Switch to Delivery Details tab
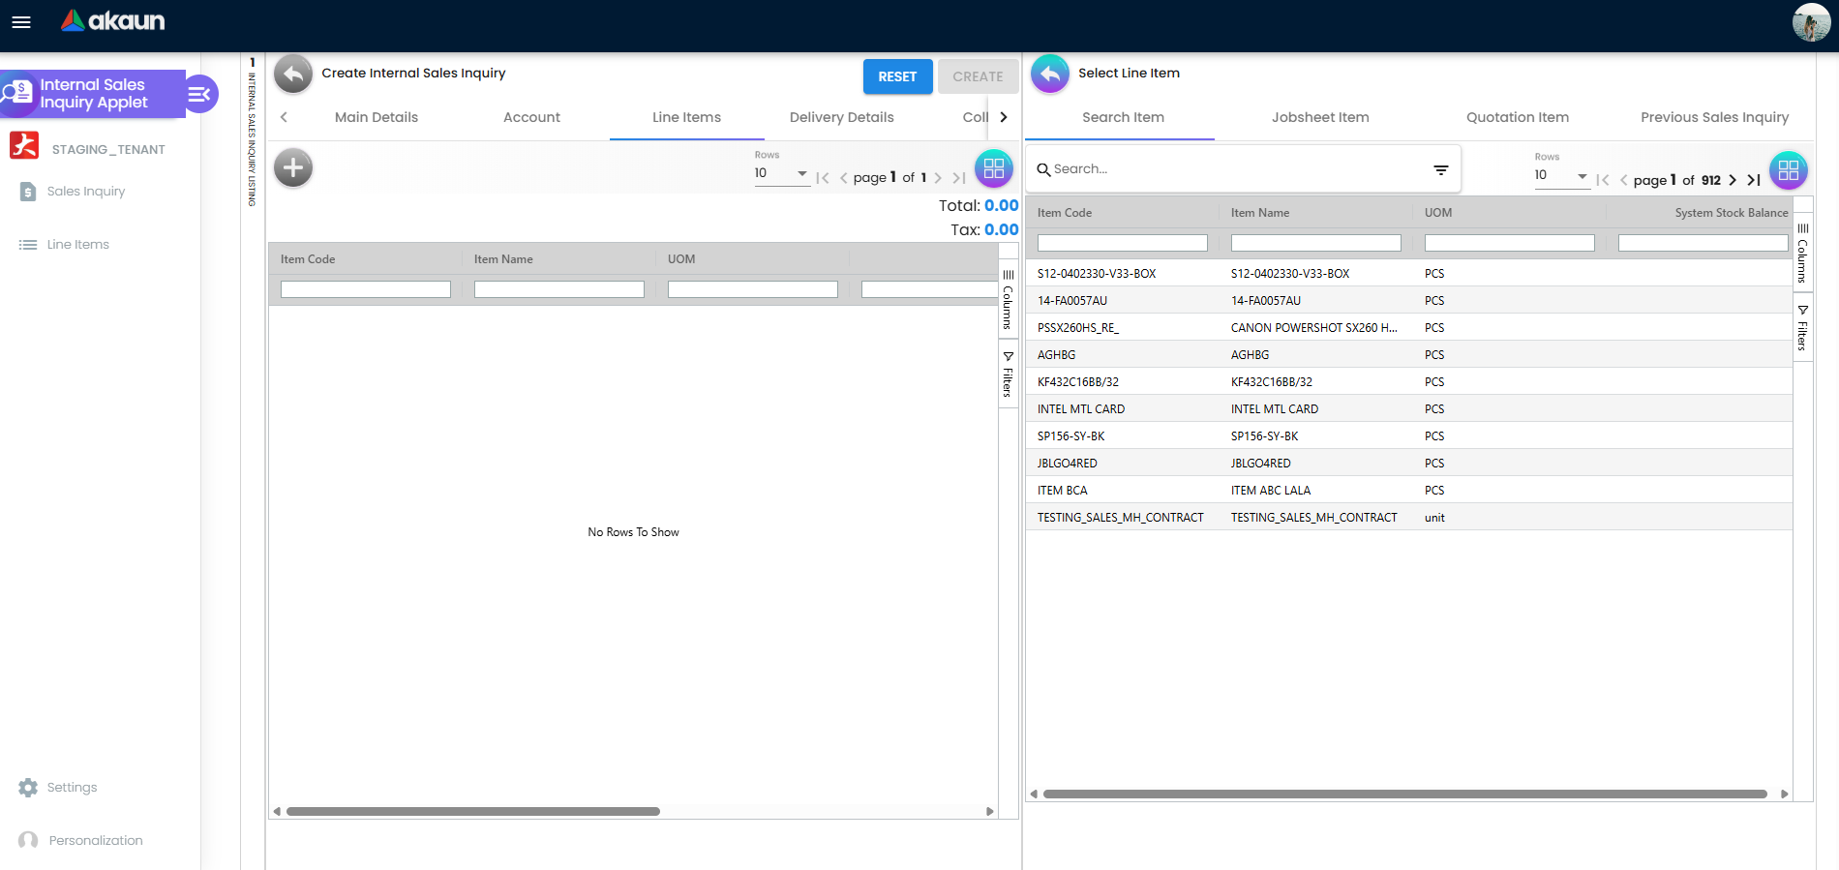 click(x=841, y=117)
